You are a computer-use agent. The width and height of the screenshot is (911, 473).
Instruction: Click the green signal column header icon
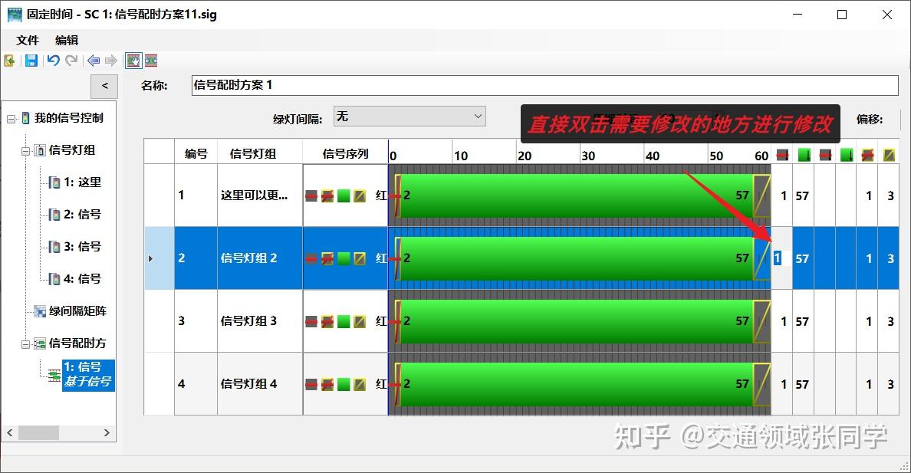pyautogui.click(x=804, y=154)
